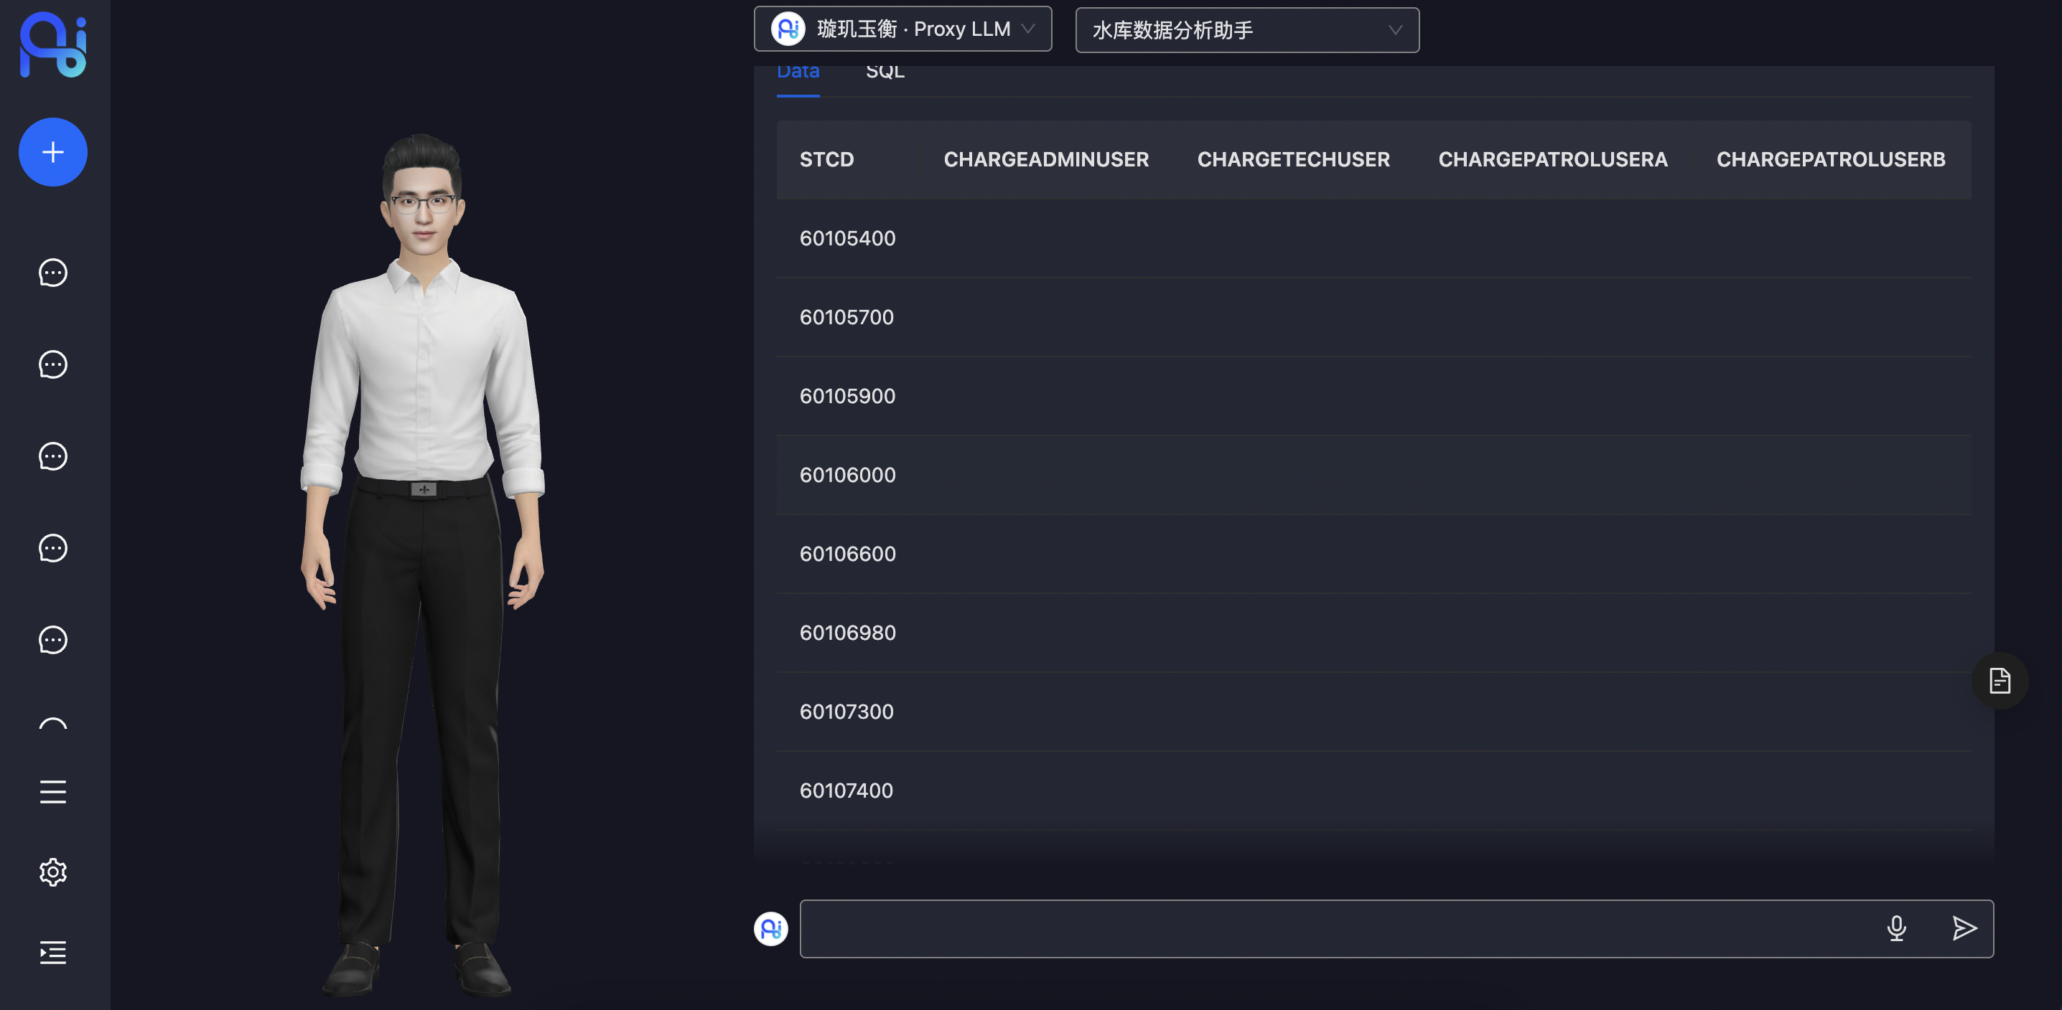The width and height of the screenshot is (2062, 1010).
Task: Click the AI logo at sidebar top
Action: tap(53, 44)
